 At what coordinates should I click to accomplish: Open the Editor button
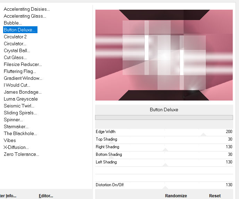[x=46, y=196]
